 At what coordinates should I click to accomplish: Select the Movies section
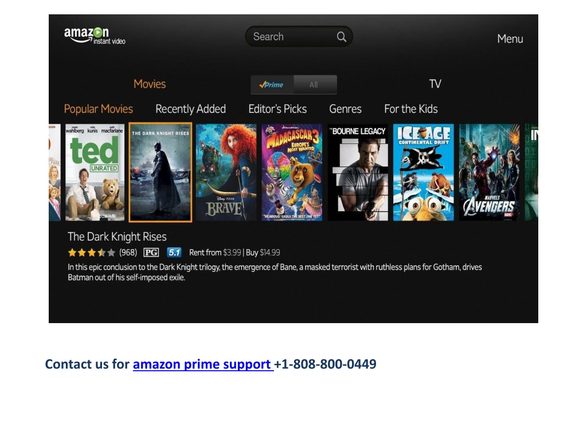pyautogui.click(x=150, y=84)
